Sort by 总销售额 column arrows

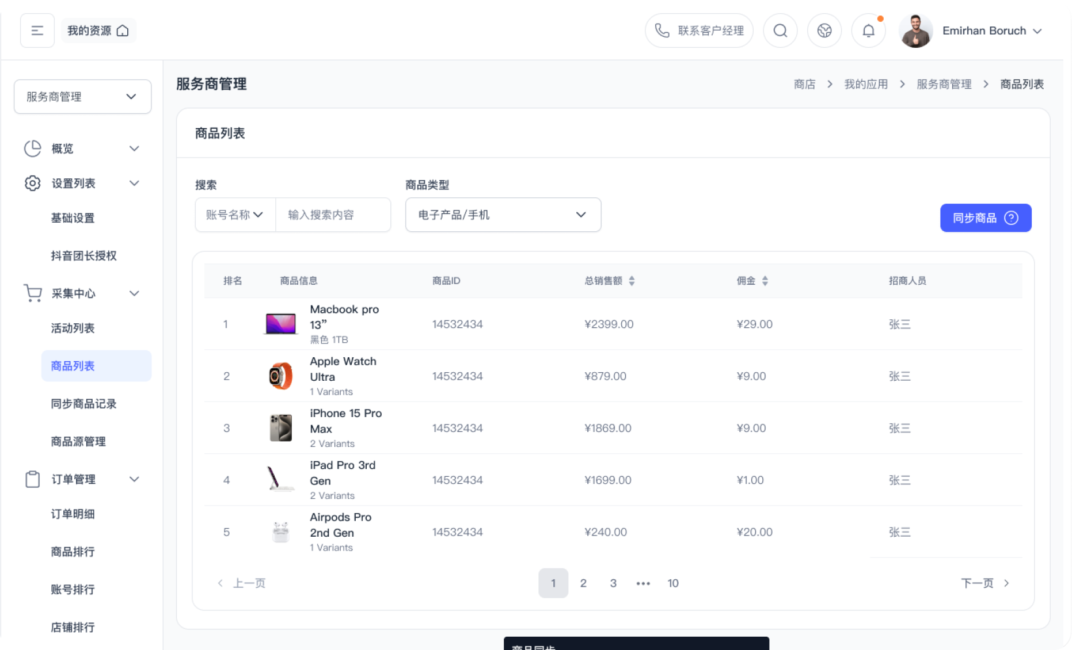pyautogui.click(x=632, y=281)
